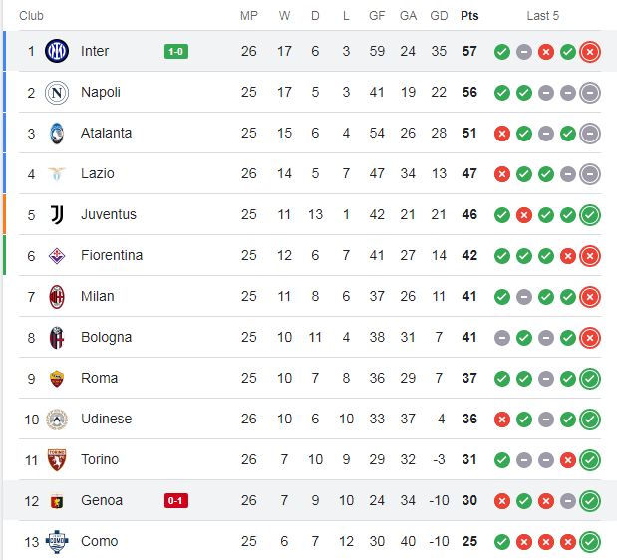Select the Udinese table row
Image resolution: width=617 pixels, height=560 pixels.
click(310, 420)
